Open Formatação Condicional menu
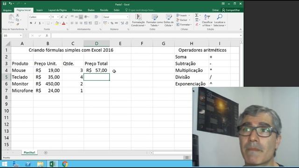Screen dimensions: 299x168 coord(138,20)
